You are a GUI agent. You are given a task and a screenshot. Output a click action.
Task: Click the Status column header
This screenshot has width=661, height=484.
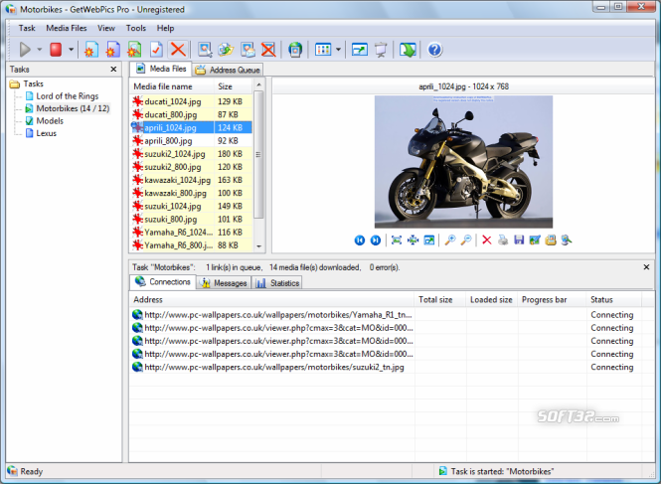(x=614, y=300)
